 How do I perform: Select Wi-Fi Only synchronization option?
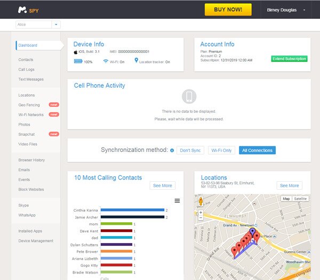pos(221,150)
